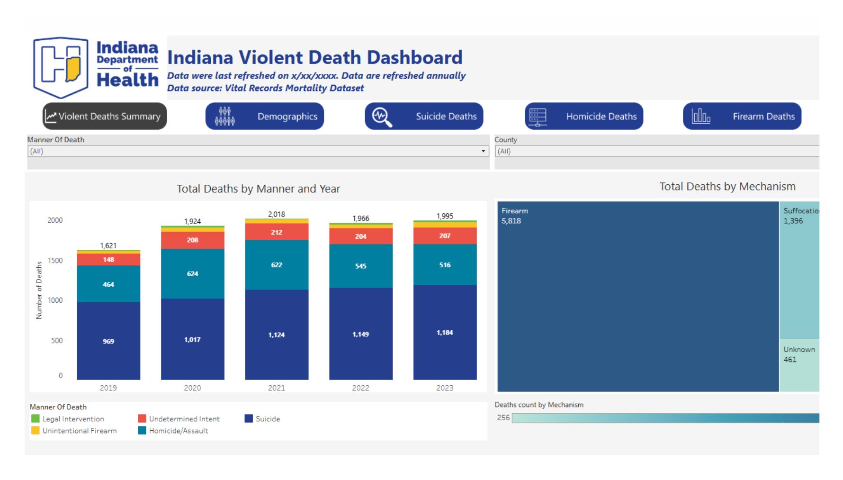The width and height of the screenshot is (843, 480).
Task: Click the bar chart icon on Firearm Deaths
Action: pyautogui.click(x=700, y=116)
